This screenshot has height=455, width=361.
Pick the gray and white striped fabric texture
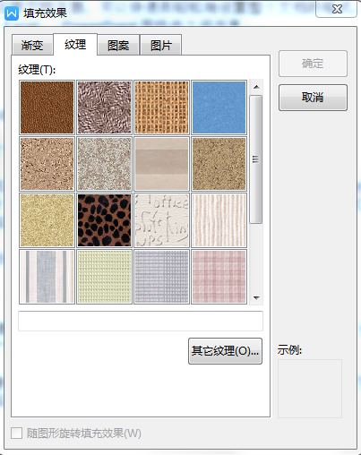(47, 277)
